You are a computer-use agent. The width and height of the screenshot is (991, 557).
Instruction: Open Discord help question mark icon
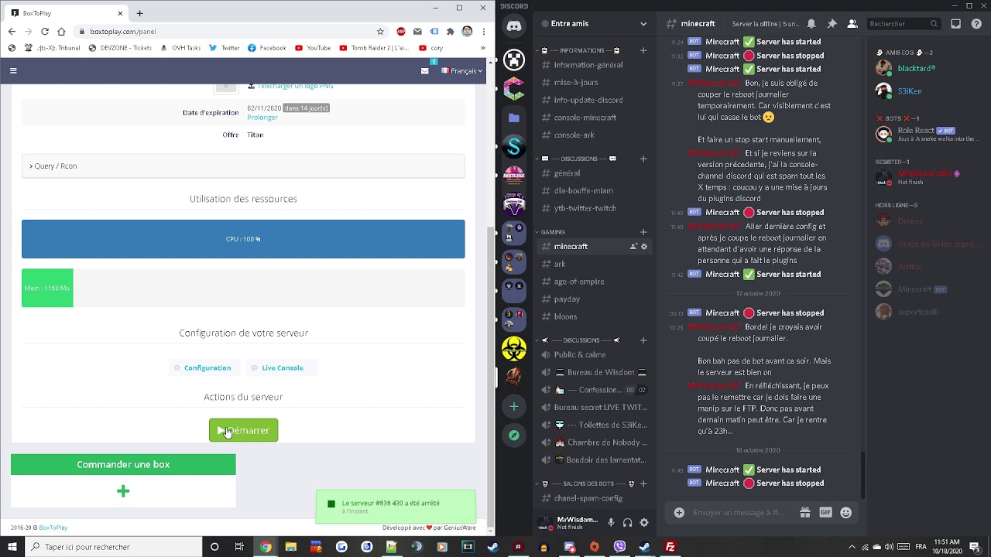pyautogui.click(x=976, y=24)
